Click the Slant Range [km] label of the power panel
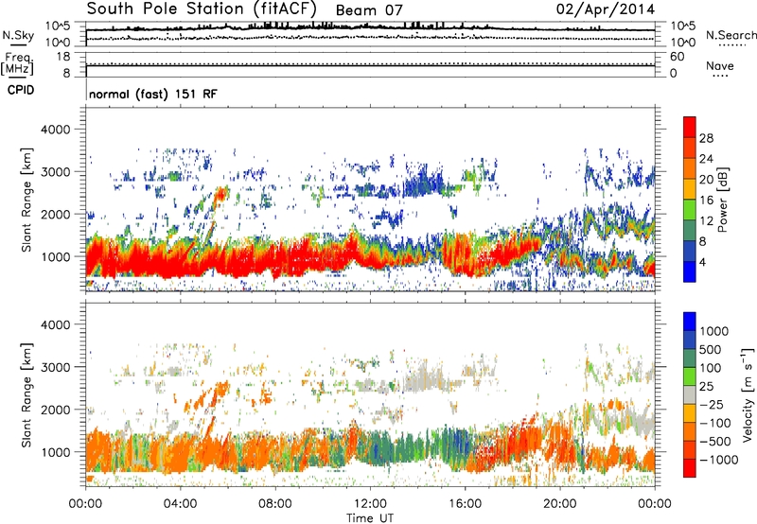 (26, 200)
